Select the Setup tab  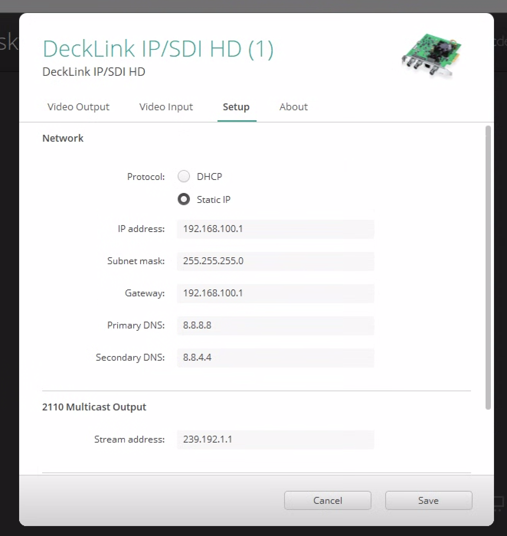[x=236, y=107]
